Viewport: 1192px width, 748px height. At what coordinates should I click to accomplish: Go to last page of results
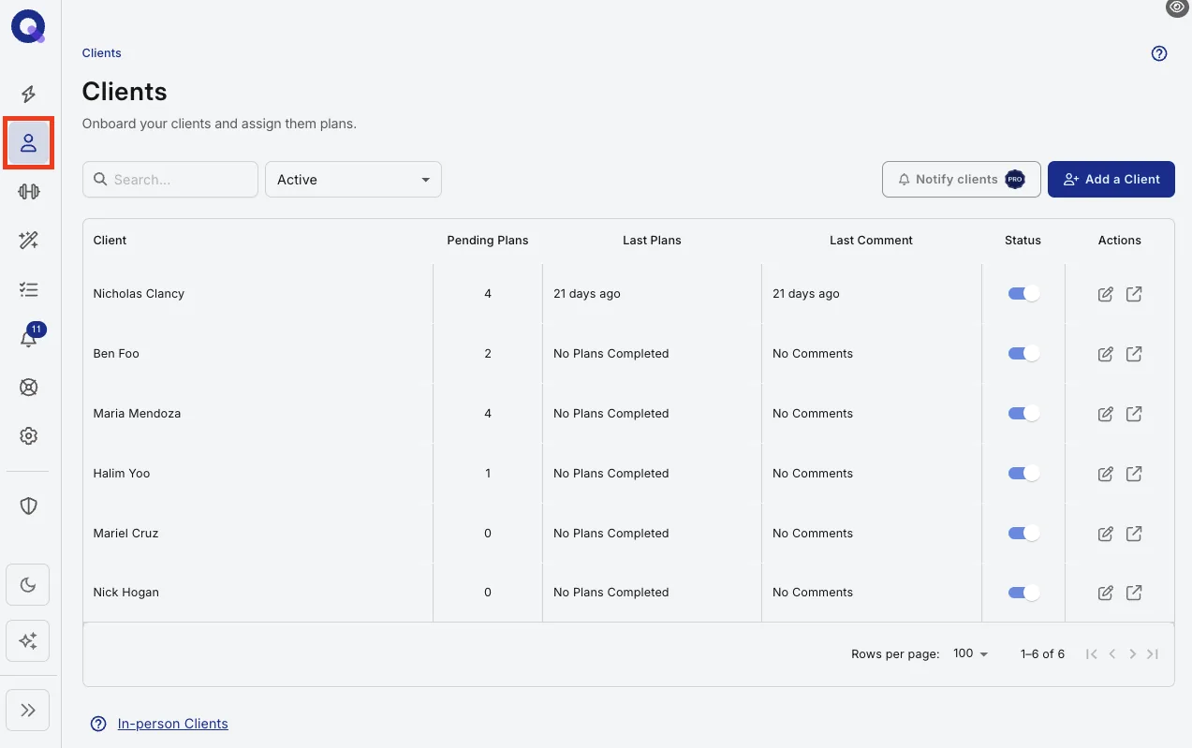click(x=1153, y=654)
